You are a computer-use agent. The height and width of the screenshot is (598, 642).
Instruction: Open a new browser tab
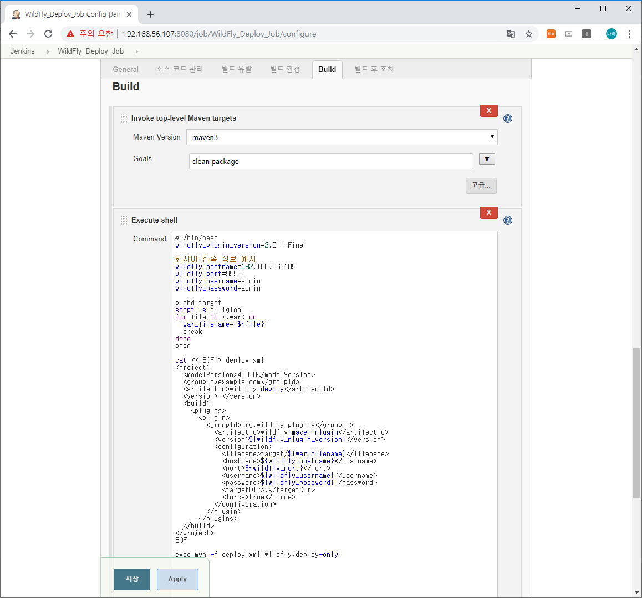pyautogui.click(x=150, y=14)
